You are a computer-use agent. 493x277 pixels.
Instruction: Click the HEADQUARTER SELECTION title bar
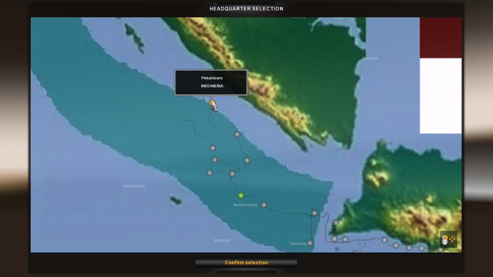point(247,9)
